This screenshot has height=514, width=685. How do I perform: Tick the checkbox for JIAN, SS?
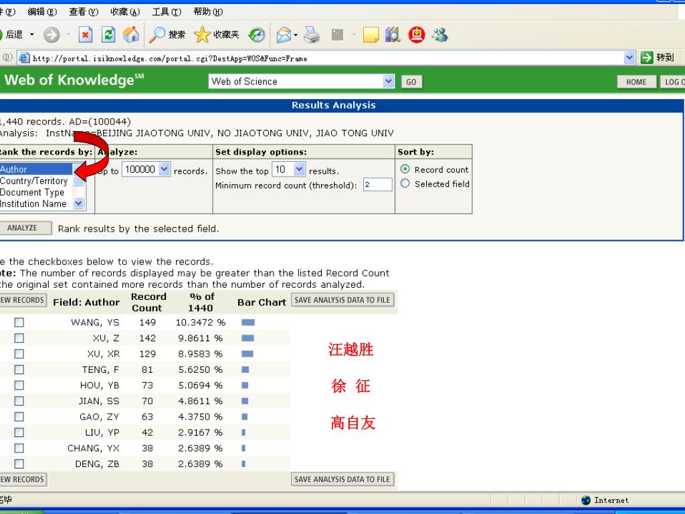point(19,402)
